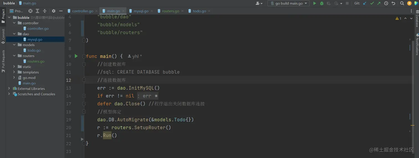Viewport: 419px width, 158px height.
Task: Hide the Project panel with minus icon
Action: point(61,11)
